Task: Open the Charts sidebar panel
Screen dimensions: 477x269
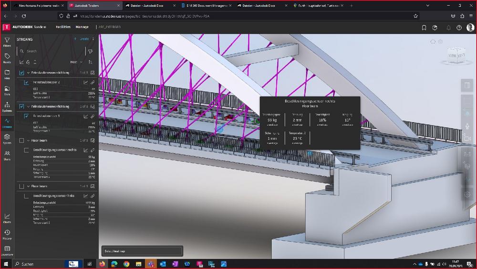Action: point(7,218)
